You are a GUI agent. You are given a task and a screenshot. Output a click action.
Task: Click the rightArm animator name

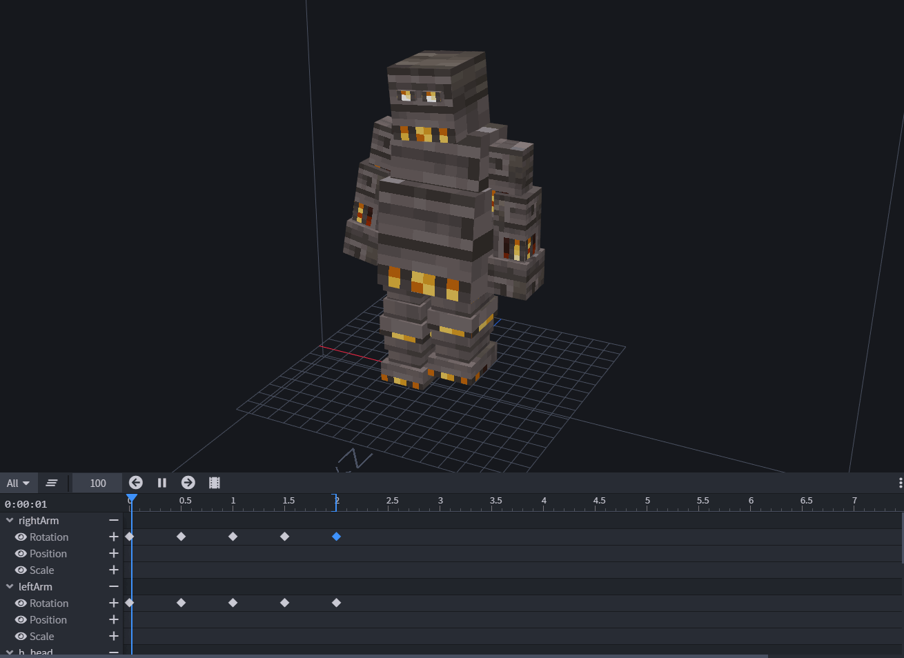tap(39, 521)
